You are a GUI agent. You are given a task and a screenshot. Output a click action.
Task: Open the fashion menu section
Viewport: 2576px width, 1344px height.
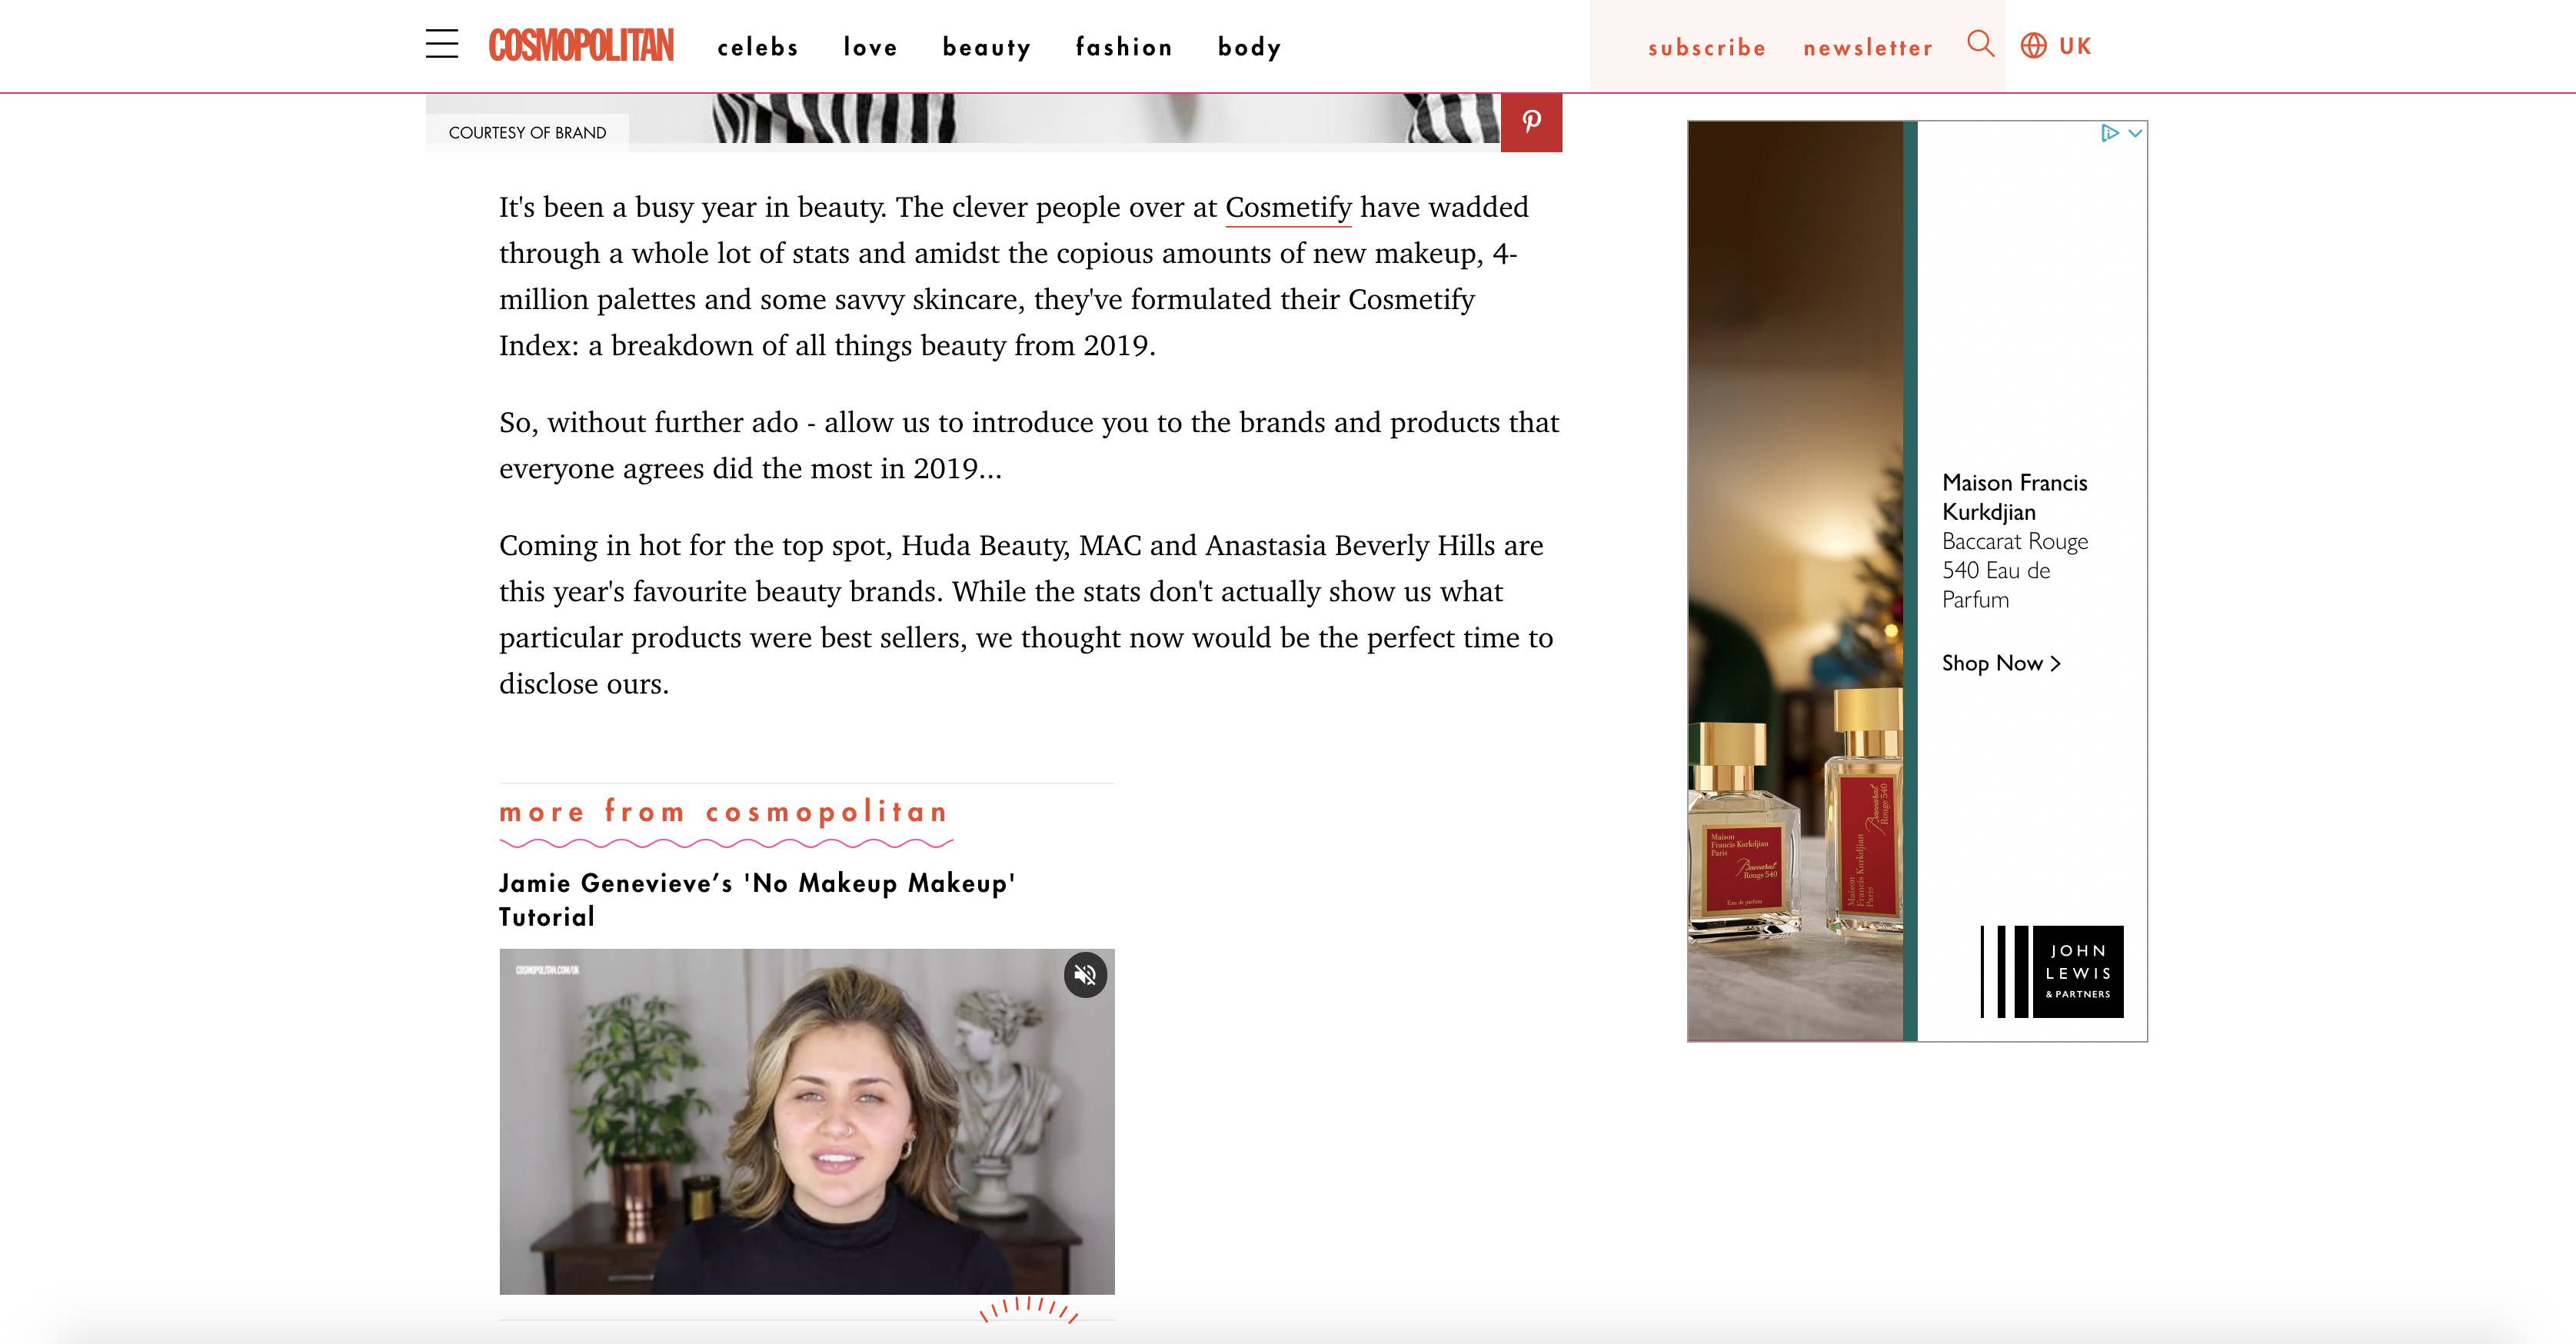pyautogui.click(x=1124, y=47)
